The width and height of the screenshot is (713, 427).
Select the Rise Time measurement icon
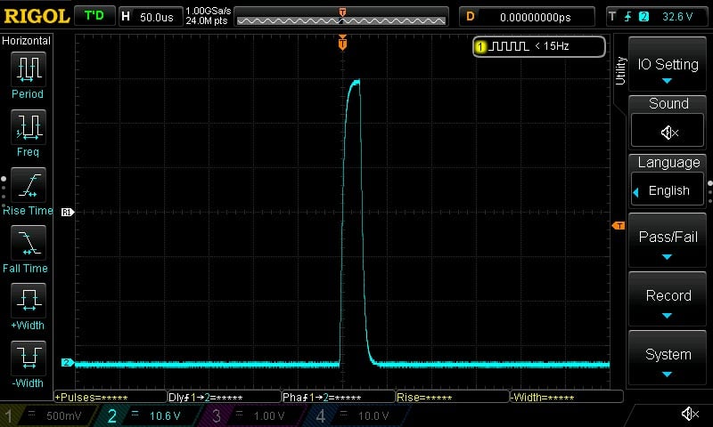tap(29, 185)
